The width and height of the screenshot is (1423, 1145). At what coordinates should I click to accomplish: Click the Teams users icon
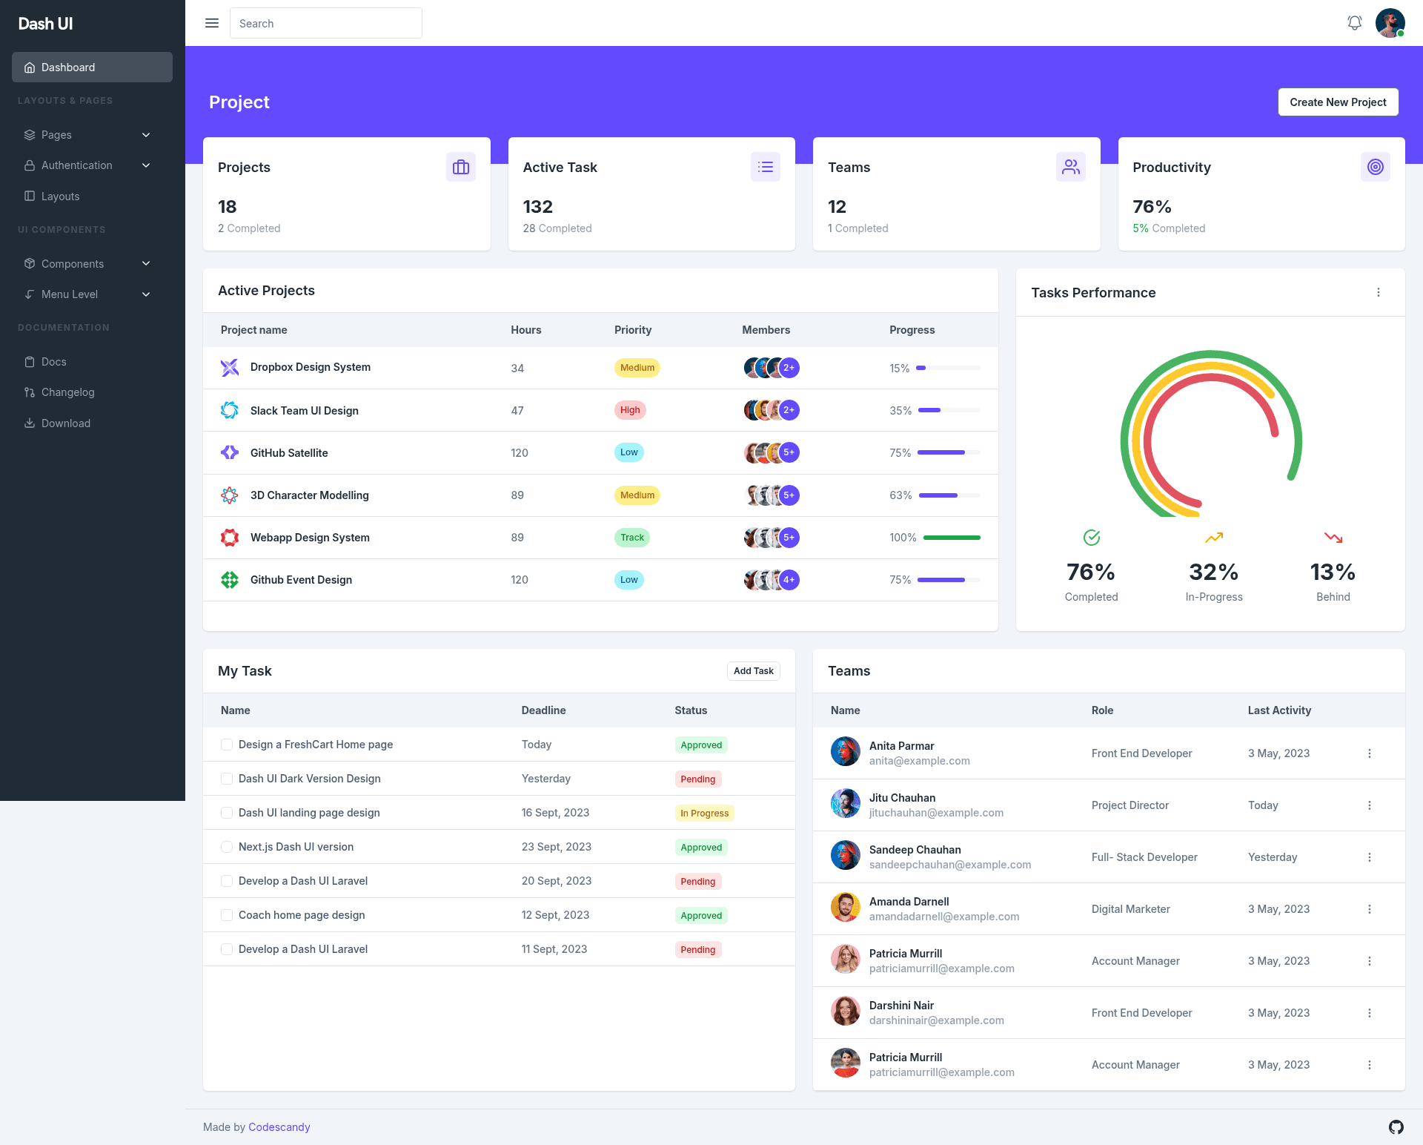(x=1071, y=167)
